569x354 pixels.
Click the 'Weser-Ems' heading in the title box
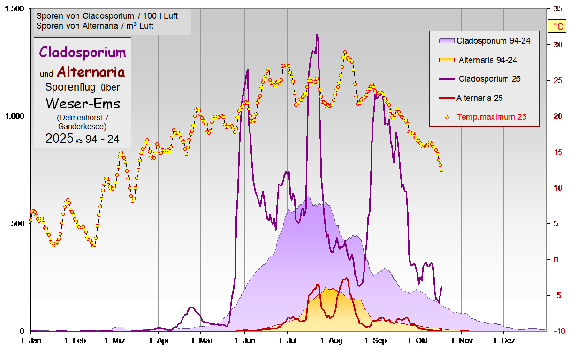[x=83, y=103]
